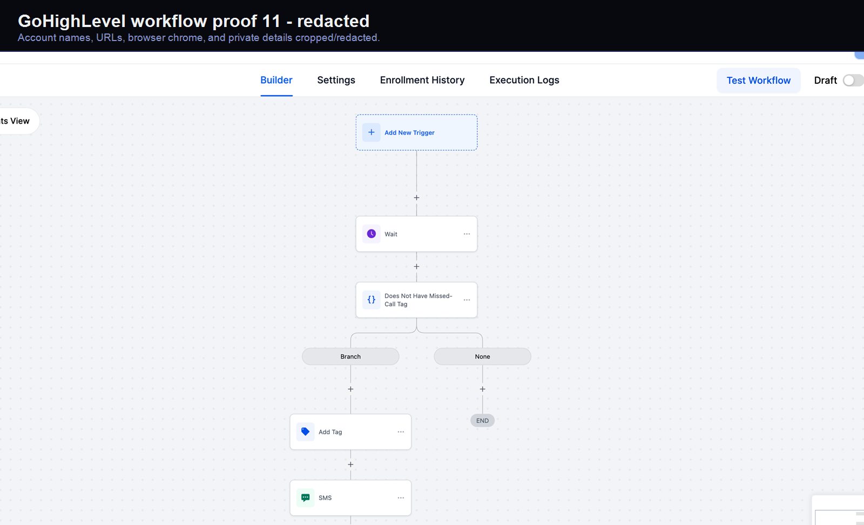Click the curly braces condition icon
This screenshot has width=864, height=525.
(371, 300)
